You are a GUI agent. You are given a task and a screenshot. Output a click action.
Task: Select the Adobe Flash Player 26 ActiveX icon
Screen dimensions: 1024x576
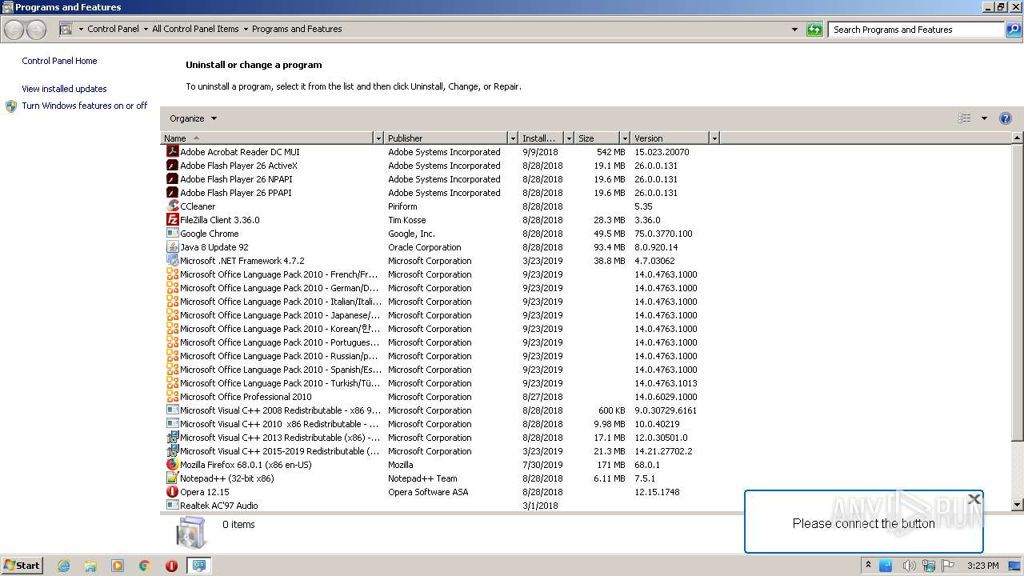click(x=172, y=166)
